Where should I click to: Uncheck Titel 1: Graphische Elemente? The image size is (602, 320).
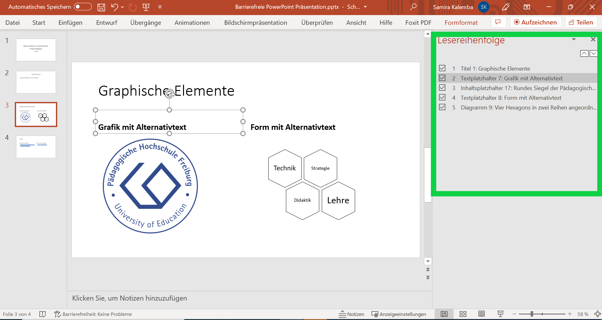[442, 68]
